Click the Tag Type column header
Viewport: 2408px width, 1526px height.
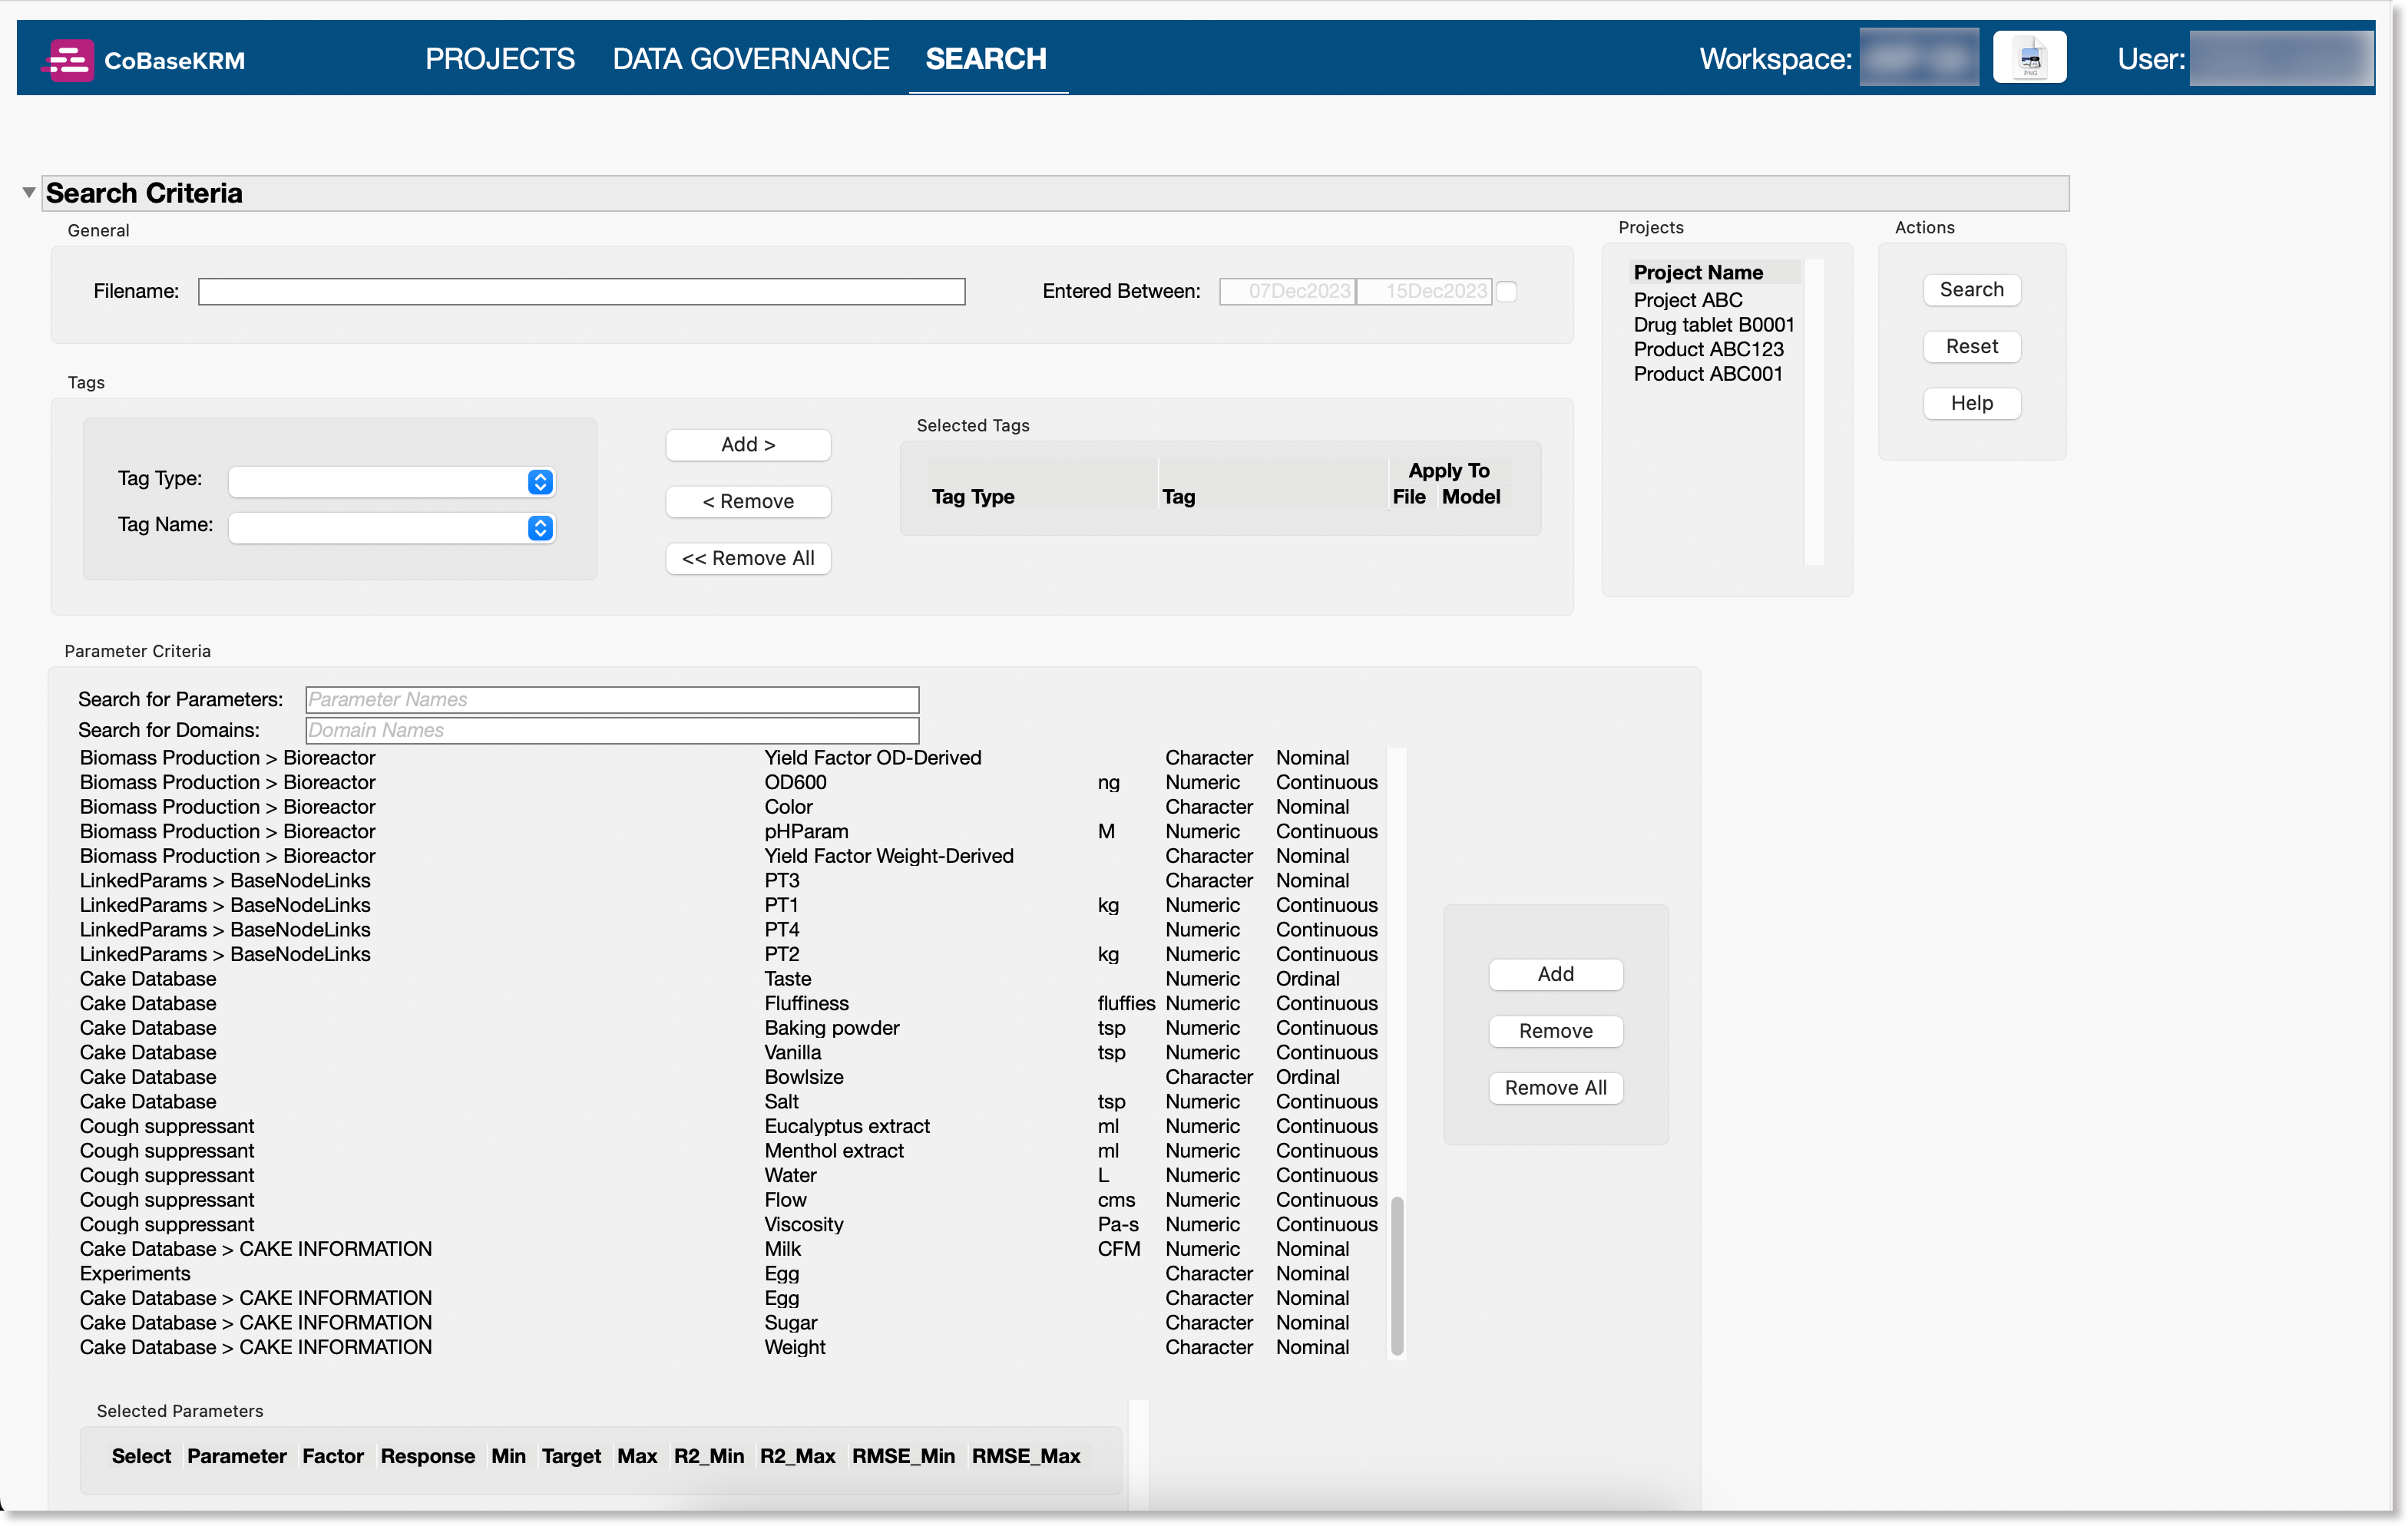[x=972, y=496]
